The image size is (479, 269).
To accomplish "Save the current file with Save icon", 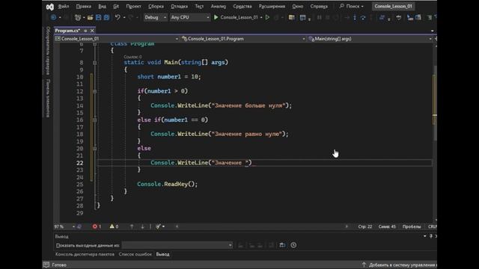I will tap(98, 18).
